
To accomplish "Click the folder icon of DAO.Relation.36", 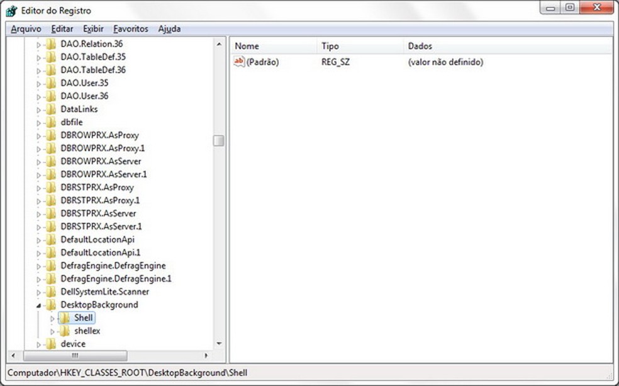I will 51,44.
